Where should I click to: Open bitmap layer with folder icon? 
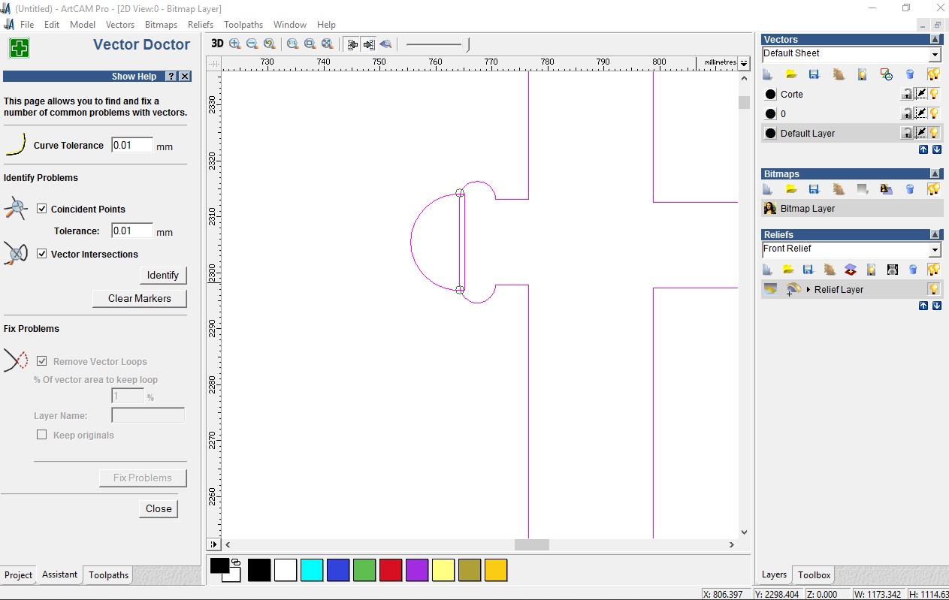click(790, 189)
